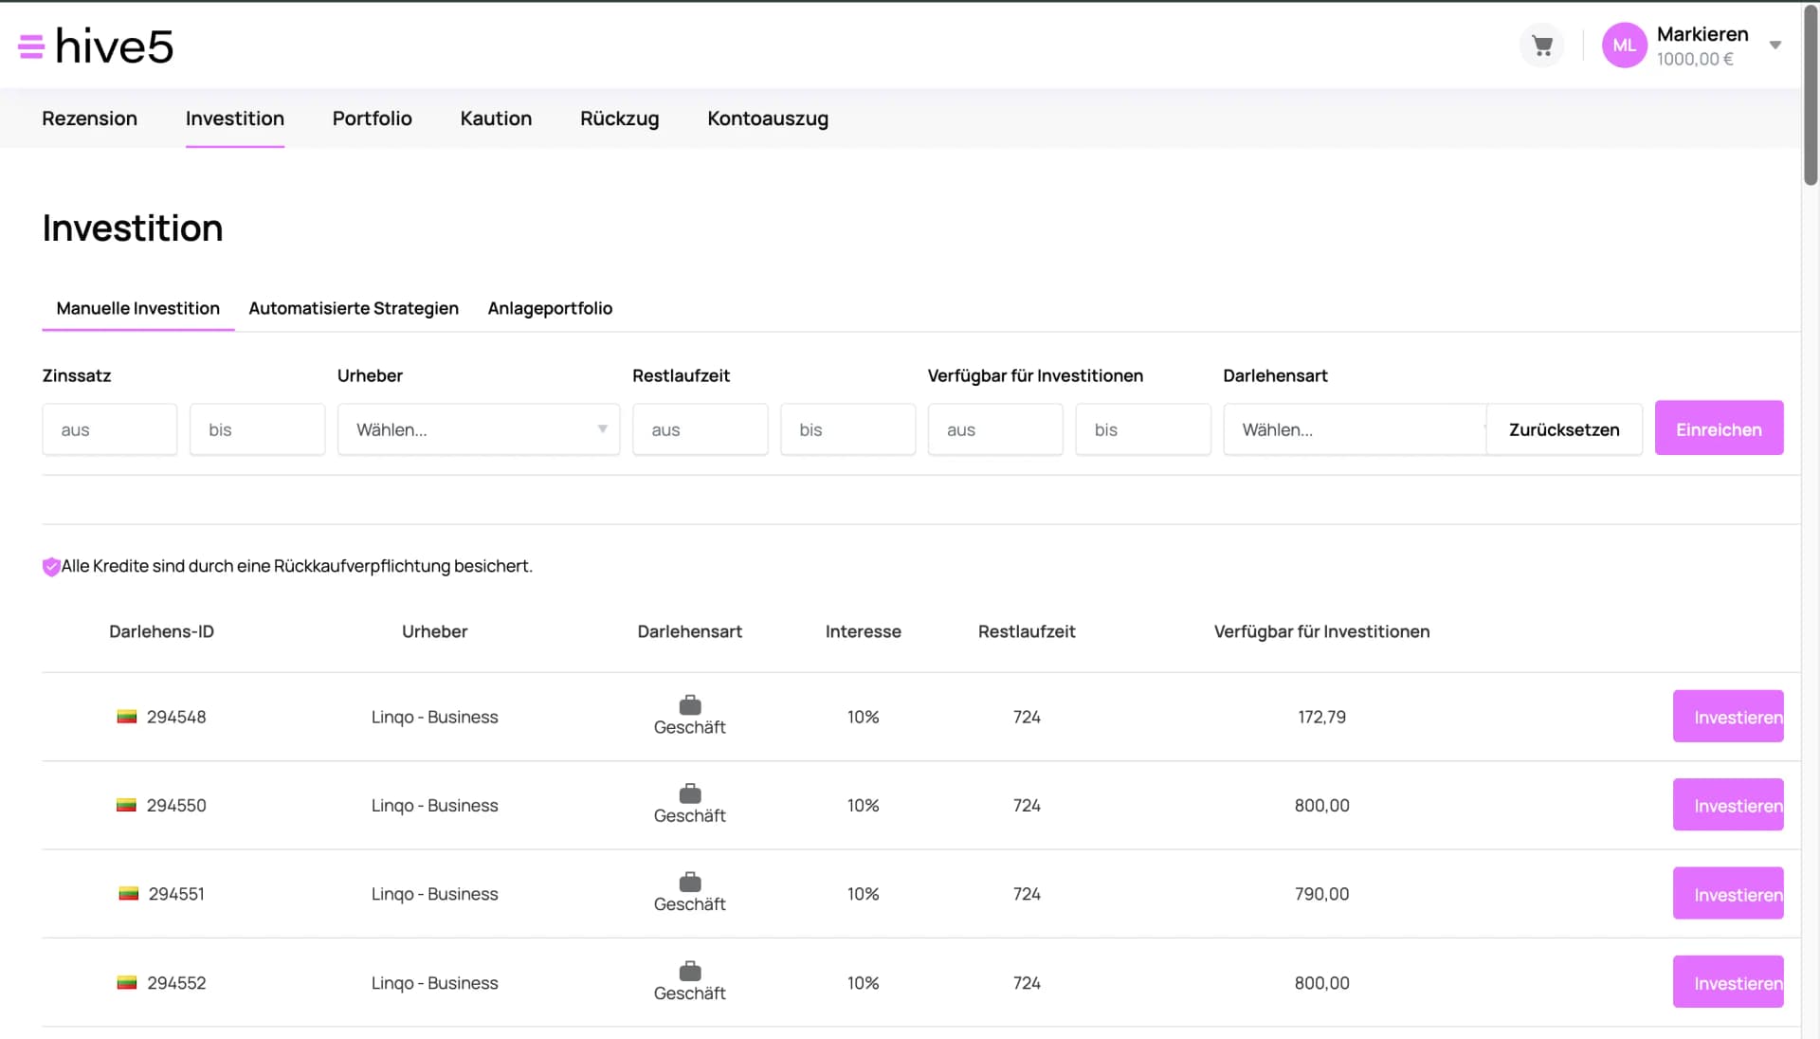Open the Automatisierte Strategien tab

(x=354, y=308)
